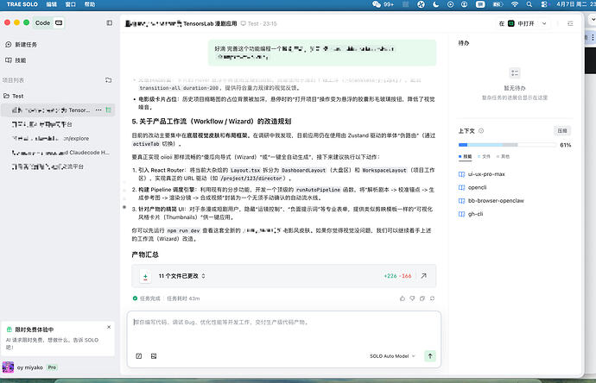Open the TRAE SOLO app menu
Screen dimensions: 596x383
coord(22,4)
